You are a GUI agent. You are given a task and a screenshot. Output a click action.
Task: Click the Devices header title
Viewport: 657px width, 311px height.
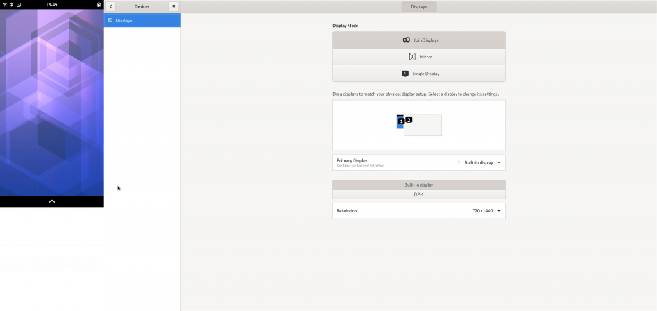(142, 6)
